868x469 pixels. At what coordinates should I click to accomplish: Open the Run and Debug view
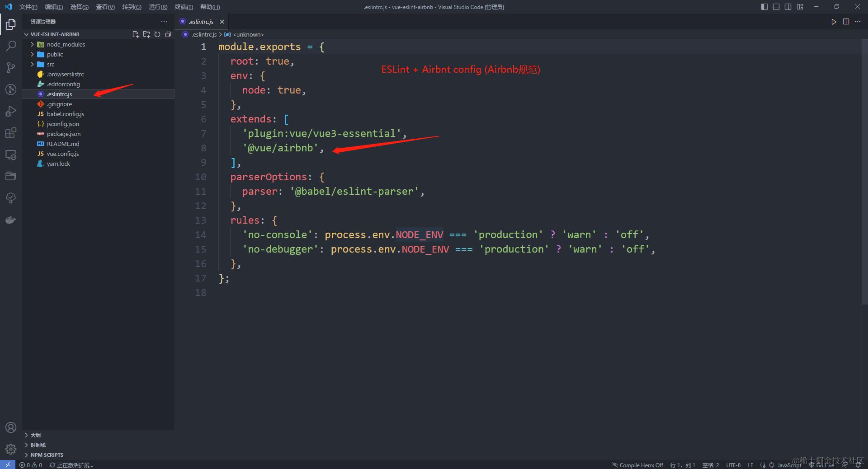click(11, 111)
